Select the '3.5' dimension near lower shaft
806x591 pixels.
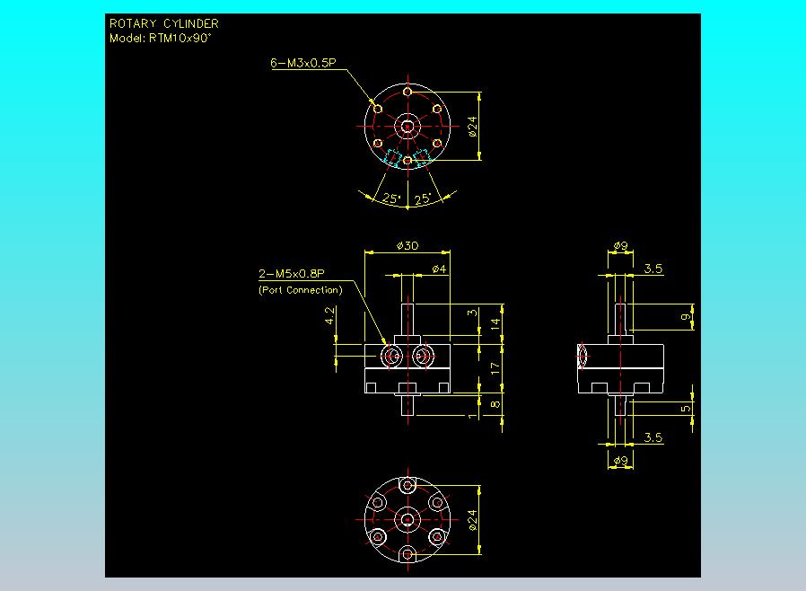click(x=653, y=437)
